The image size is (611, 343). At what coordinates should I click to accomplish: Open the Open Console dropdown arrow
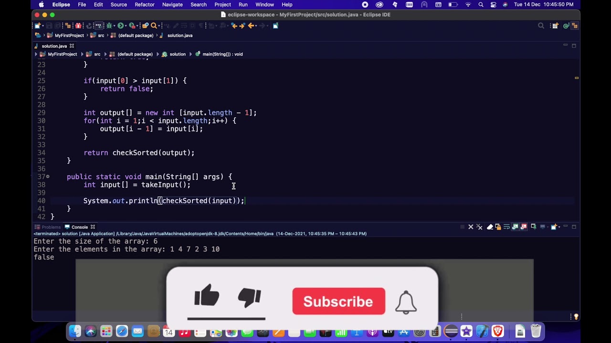pos(559,227)
